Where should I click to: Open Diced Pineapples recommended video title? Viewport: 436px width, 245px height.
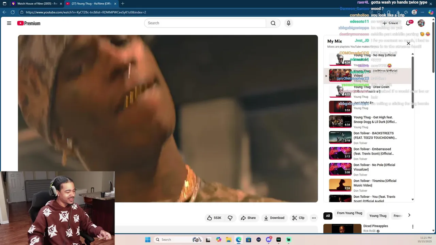[375, 226]
